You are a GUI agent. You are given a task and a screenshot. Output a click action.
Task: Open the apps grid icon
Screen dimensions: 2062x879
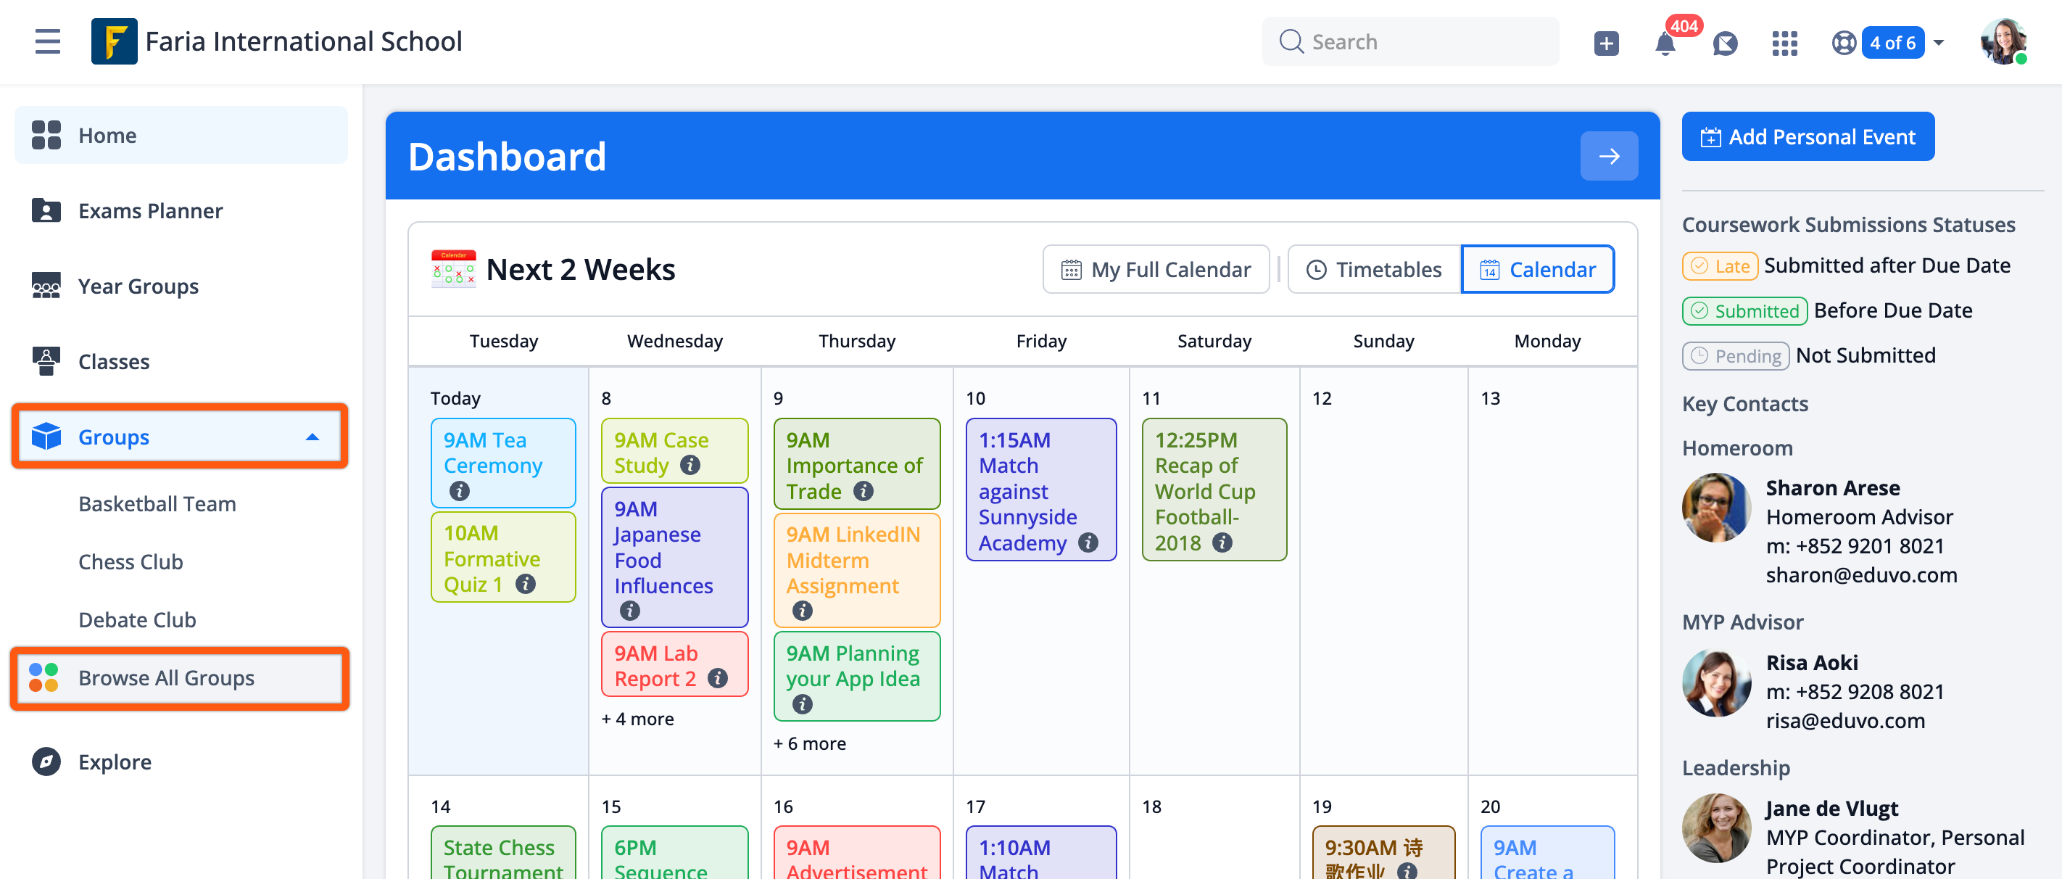click(1784, 44)
